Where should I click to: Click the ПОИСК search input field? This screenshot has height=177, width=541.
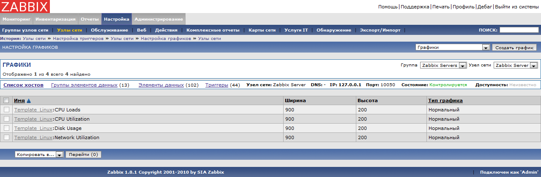[x=519, y=30]
